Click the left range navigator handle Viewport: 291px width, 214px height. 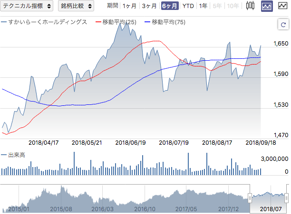(x=250, y=198)
